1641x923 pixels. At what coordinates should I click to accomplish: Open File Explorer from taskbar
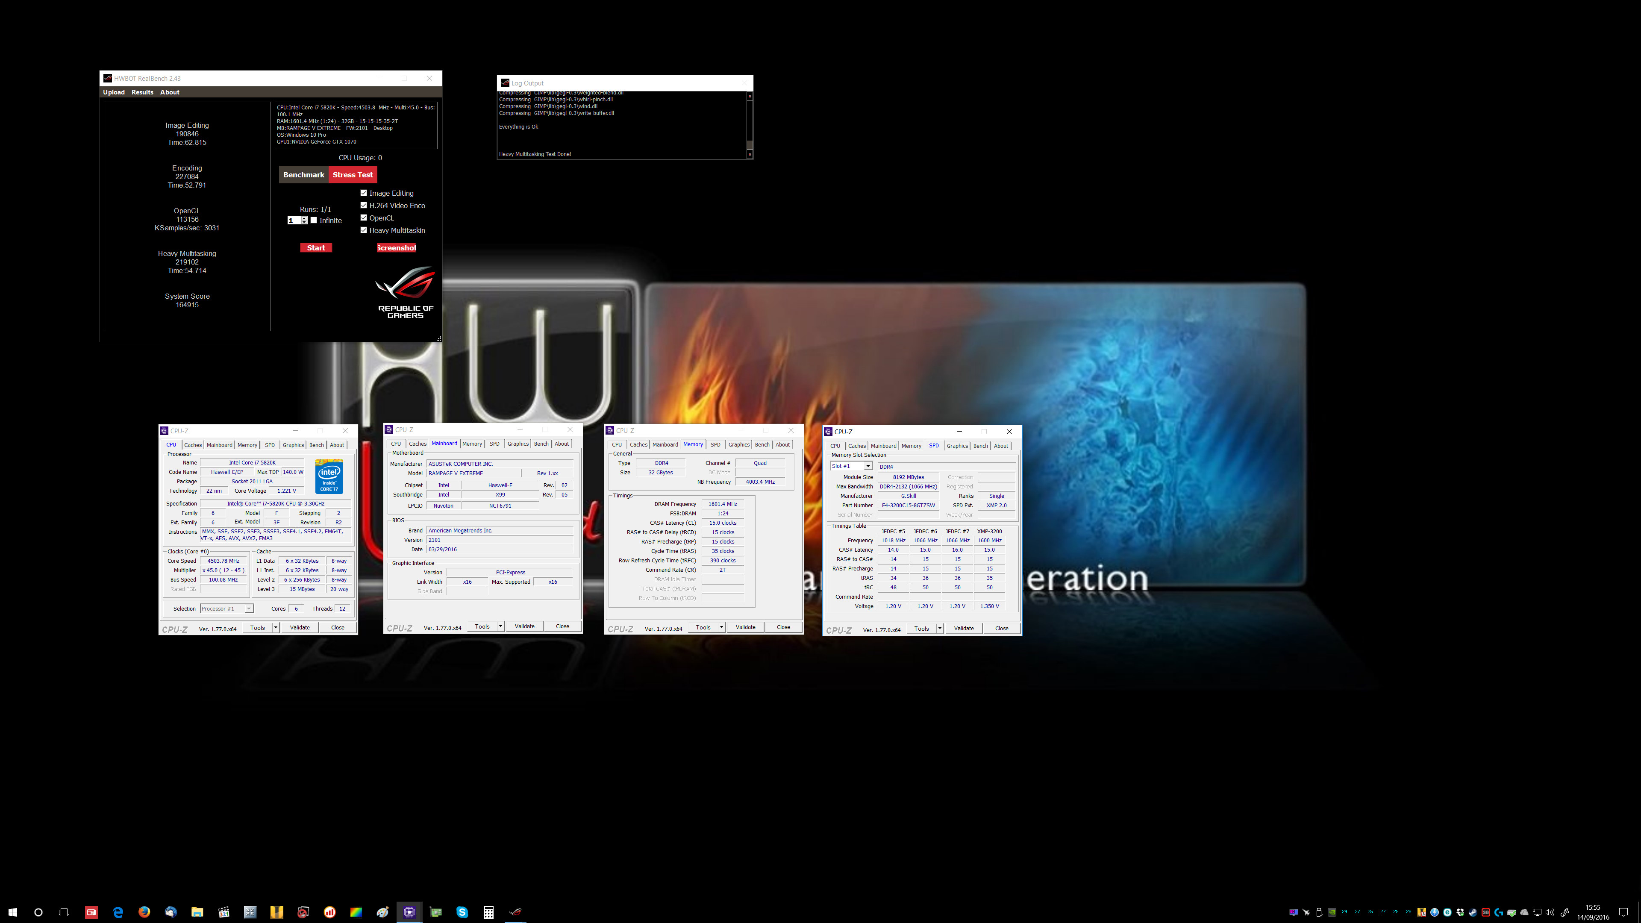pyautogui.click(x=197, y=912)
